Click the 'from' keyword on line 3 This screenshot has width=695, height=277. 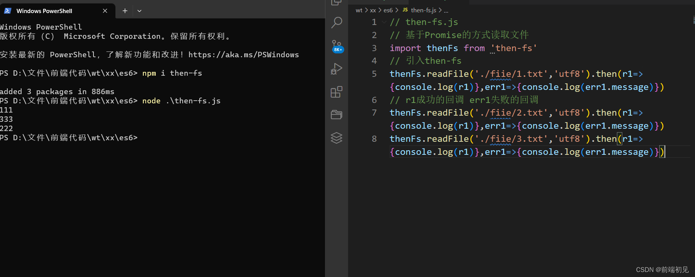coord(474,48)
